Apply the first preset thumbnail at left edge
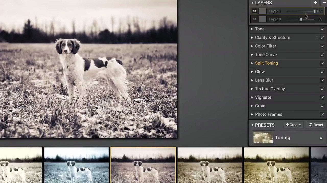Screen dimensions: 327x183 [21, 165]
